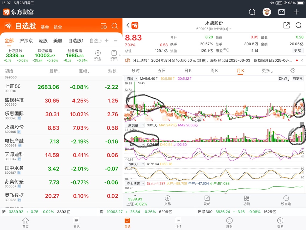The height and width of the screenshot is (230, 306).
Task: Open the 基金 tab in orange header
Action: [45, 27]
